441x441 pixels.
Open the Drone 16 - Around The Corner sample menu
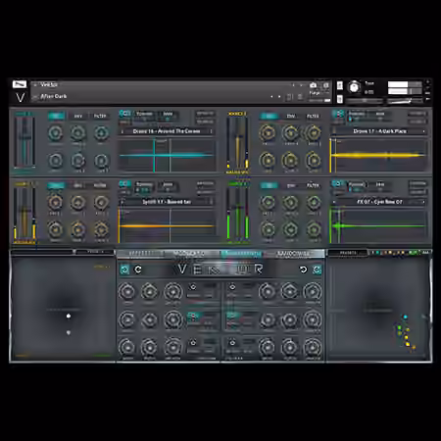167,131
